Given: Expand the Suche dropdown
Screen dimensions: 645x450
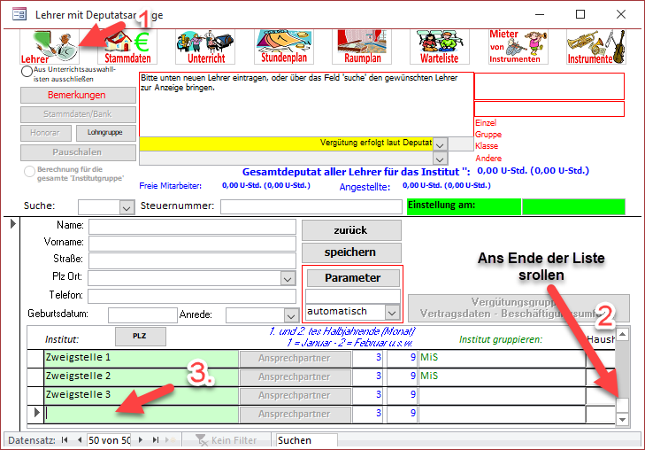Looking at the screenshot, I should click(125, 207).
